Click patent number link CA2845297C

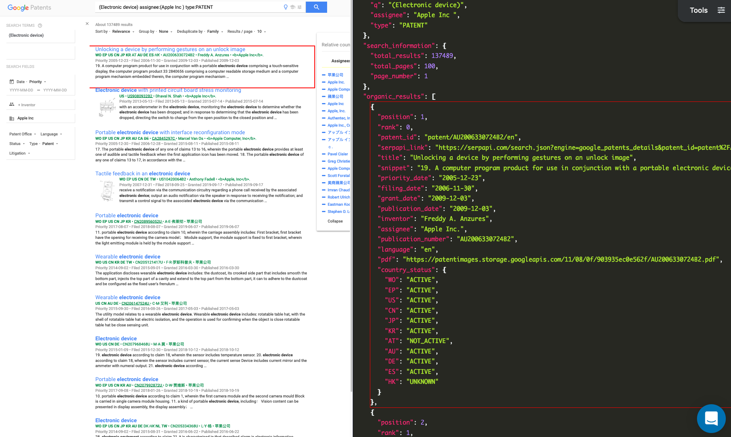(x=164, y=139)
